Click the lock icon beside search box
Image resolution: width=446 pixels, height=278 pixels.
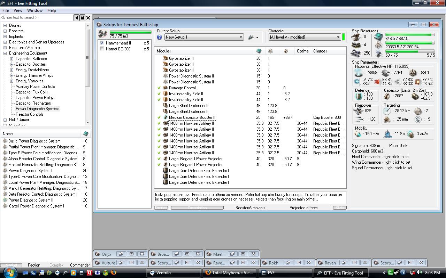click(x=82, y=18)
